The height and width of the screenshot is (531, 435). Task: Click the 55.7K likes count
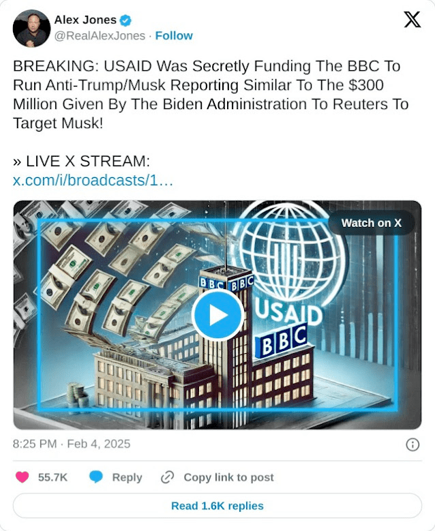(53, 477)
